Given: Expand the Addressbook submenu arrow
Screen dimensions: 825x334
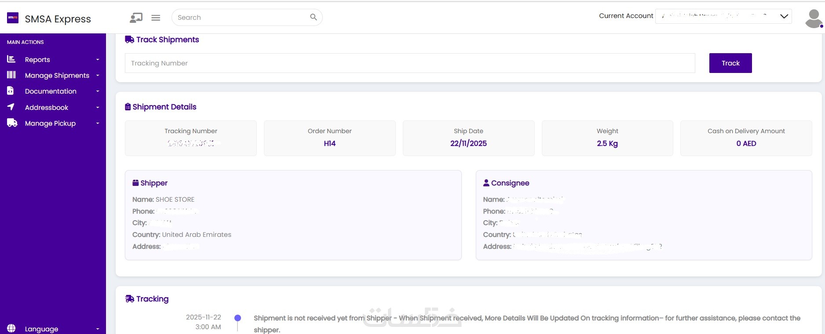Looking at the screenshot, I should [x=98, y=108].
